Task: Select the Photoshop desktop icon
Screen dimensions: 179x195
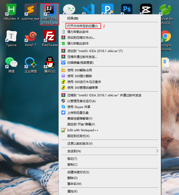Action: [127, 9]
